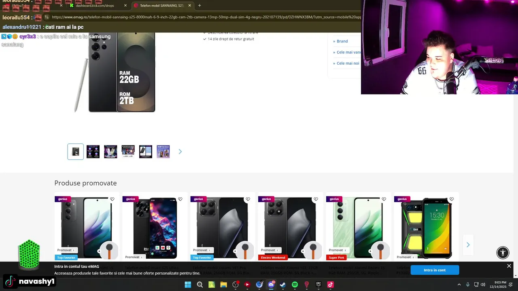The width and height of the screenshot is (518, 291).
Task: Open Discord from the taskbar
Action: [271, 285]
